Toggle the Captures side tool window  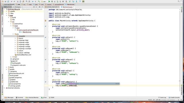click(x=2, y=31)
